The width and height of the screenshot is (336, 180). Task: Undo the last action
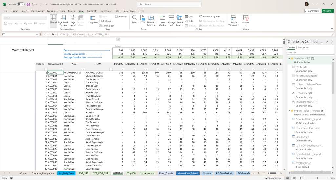pyautogui.click(x=33, y=4)
